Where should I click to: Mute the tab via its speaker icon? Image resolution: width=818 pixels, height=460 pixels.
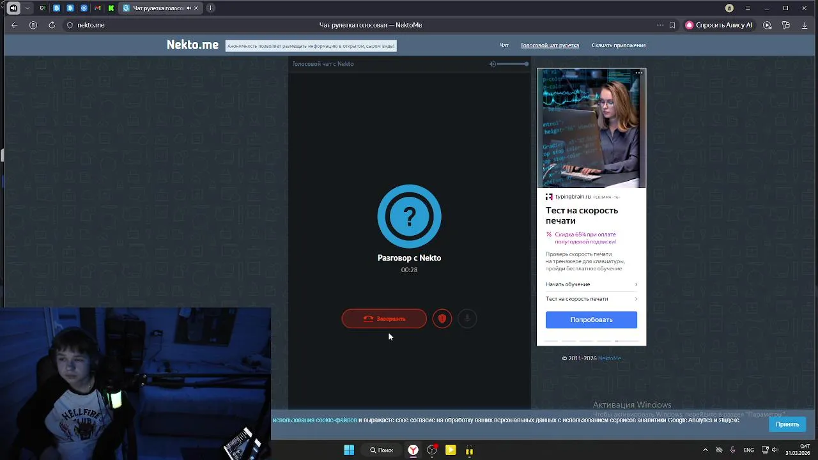pyautogui.click(x=189, y=8)
